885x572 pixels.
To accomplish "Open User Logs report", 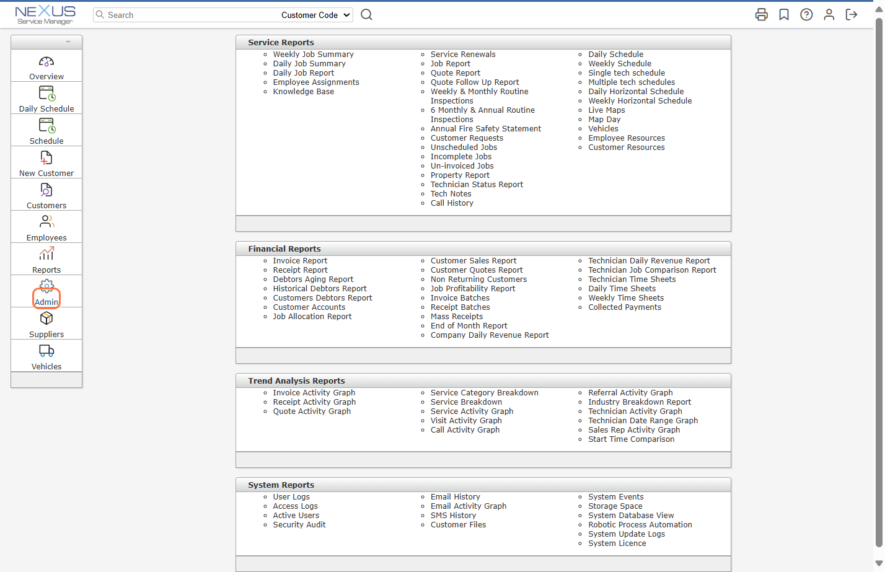I will [291, 497].
